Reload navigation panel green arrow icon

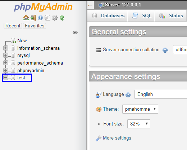[62, 18]
